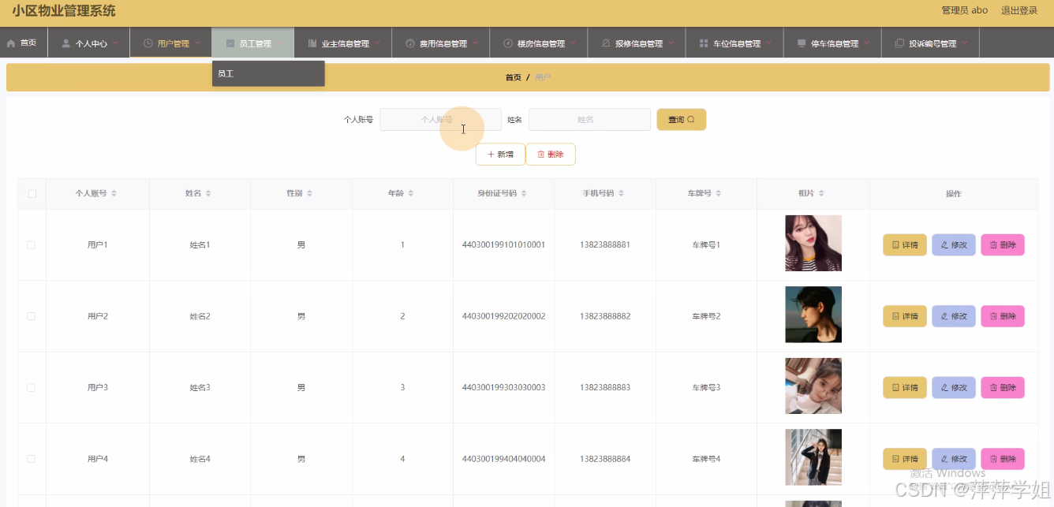Focus the 姓名 search input field
The height and width of the screenshot is (507, 1054).
coord(589,120)
